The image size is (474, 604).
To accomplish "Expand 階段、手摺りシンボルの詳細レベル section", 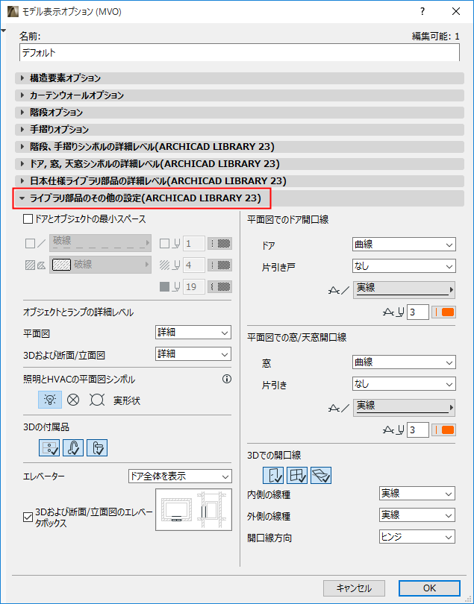I will (239, 147).
